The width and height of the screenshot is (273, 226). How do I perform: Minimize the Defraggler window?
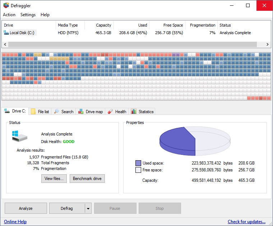232,5
